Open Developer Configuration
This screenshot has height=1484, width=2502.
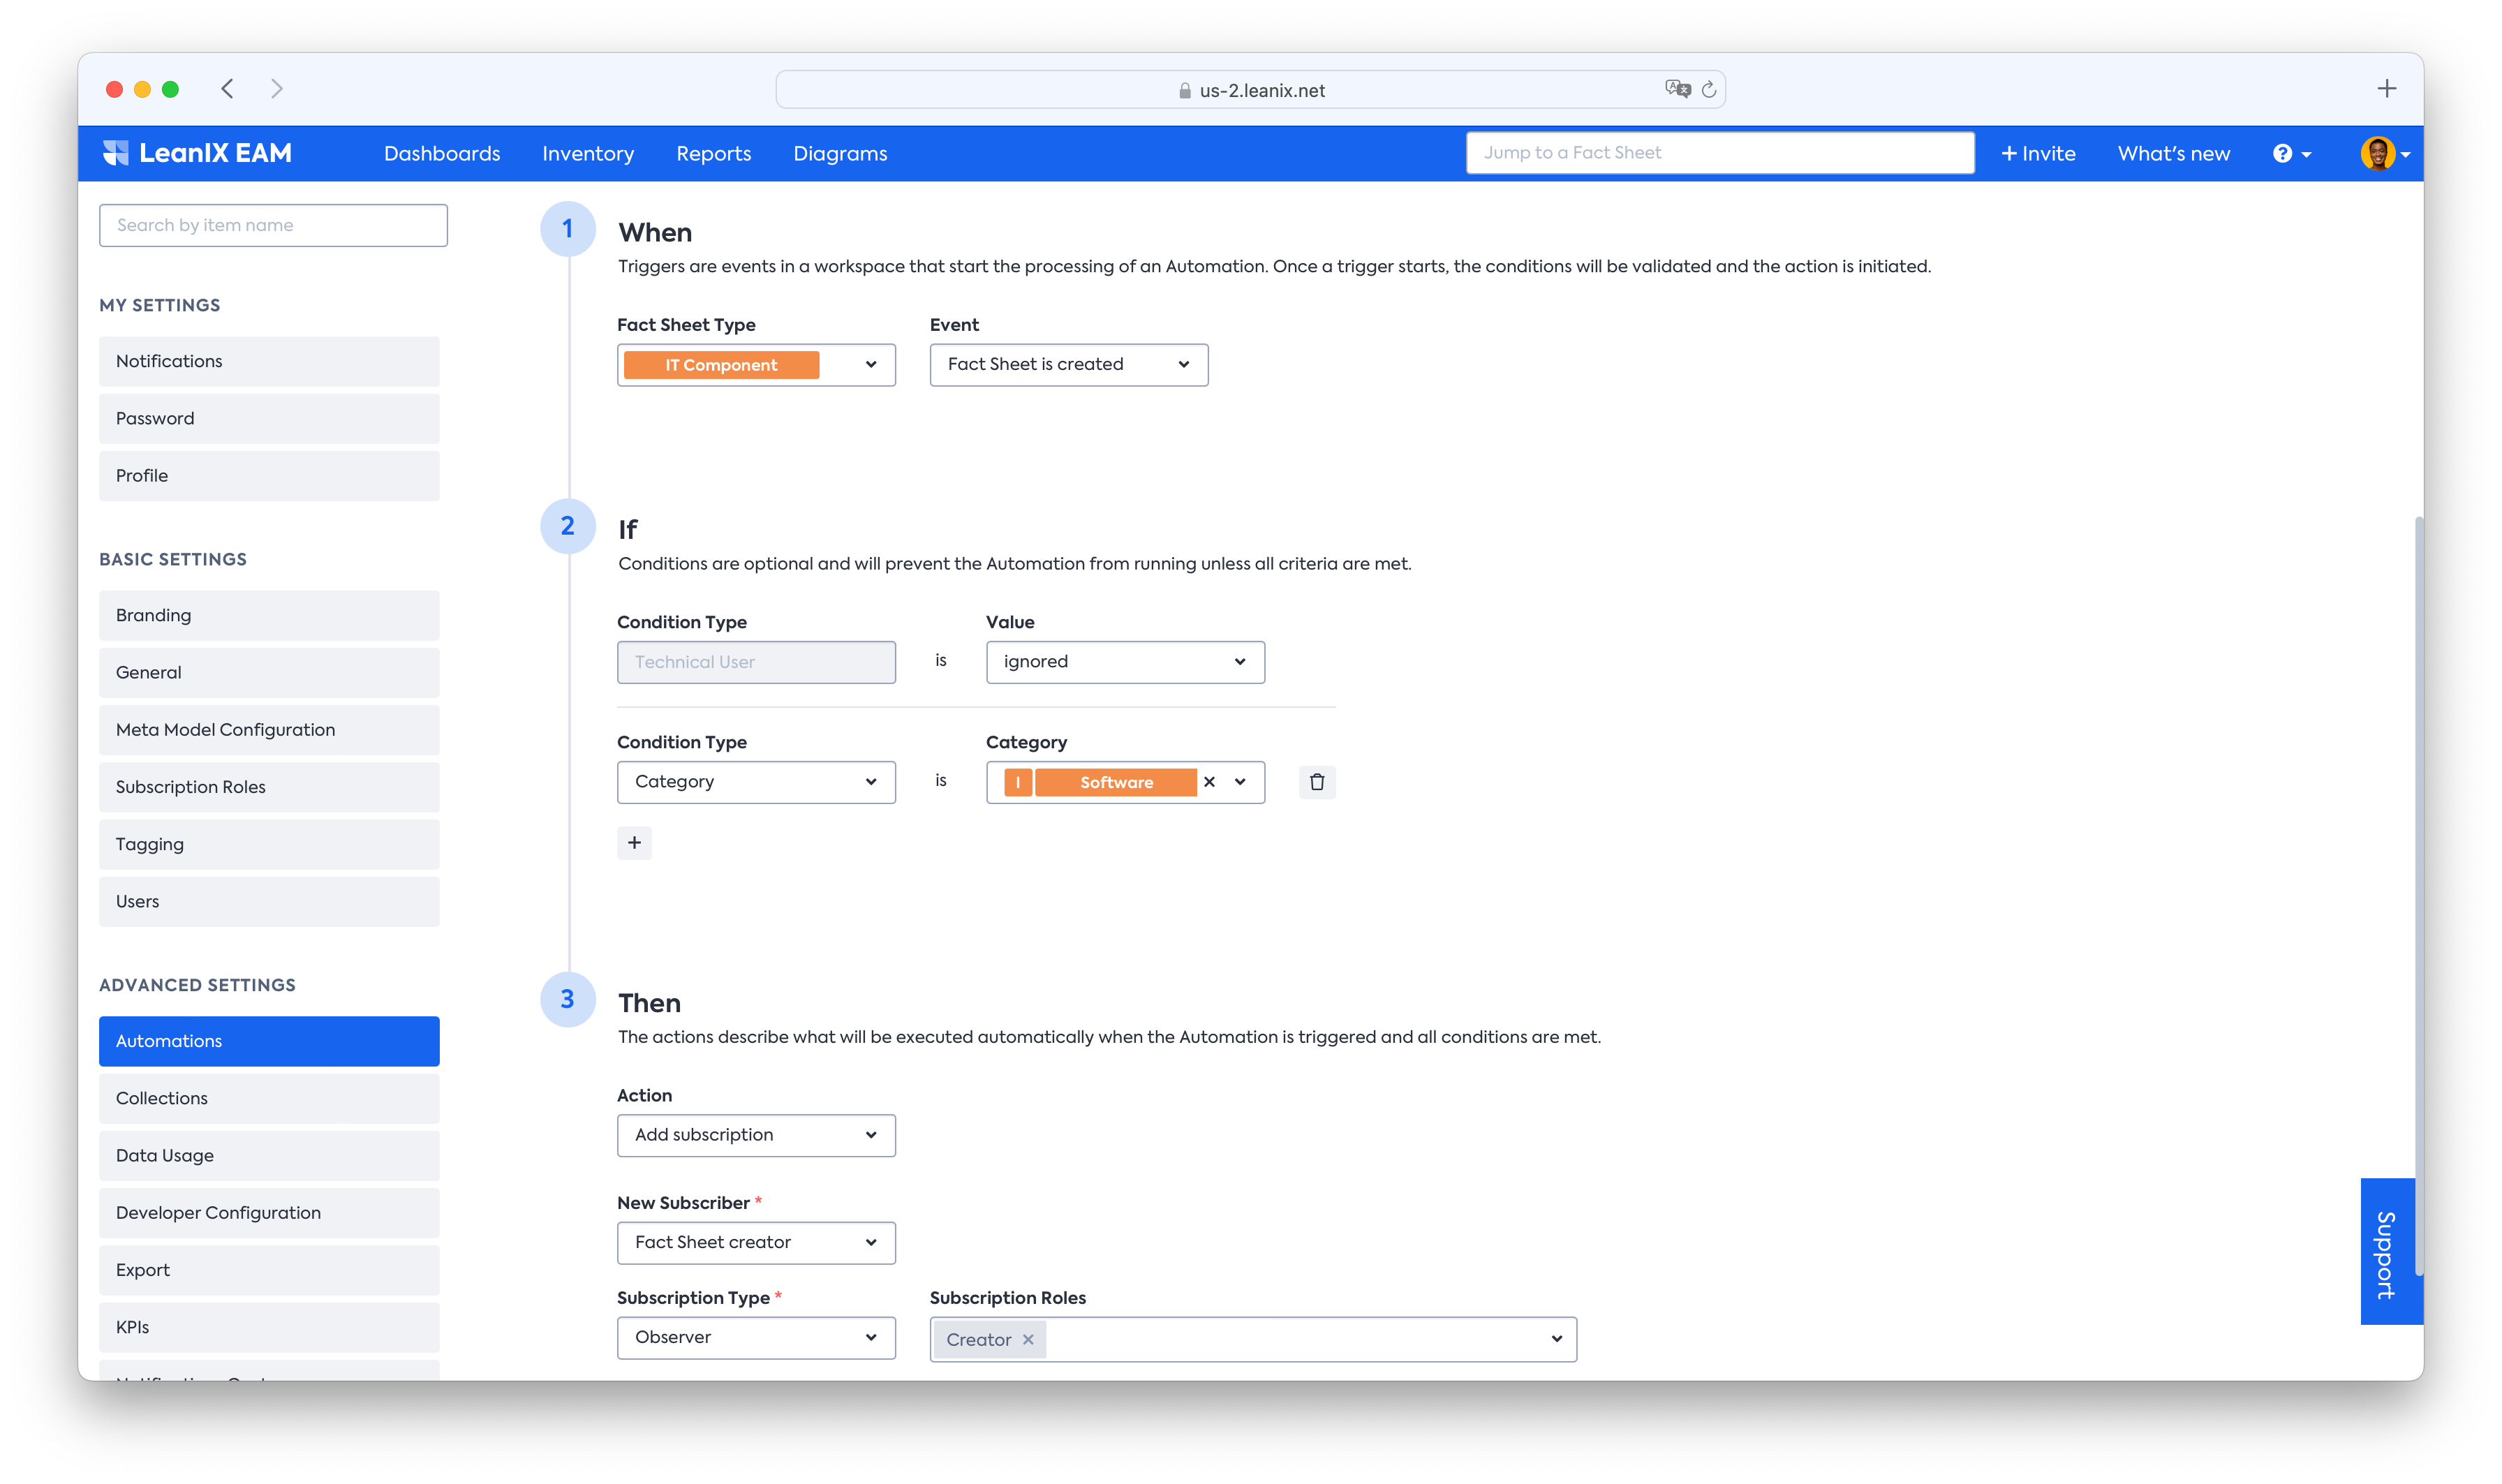coord(269,1213)
